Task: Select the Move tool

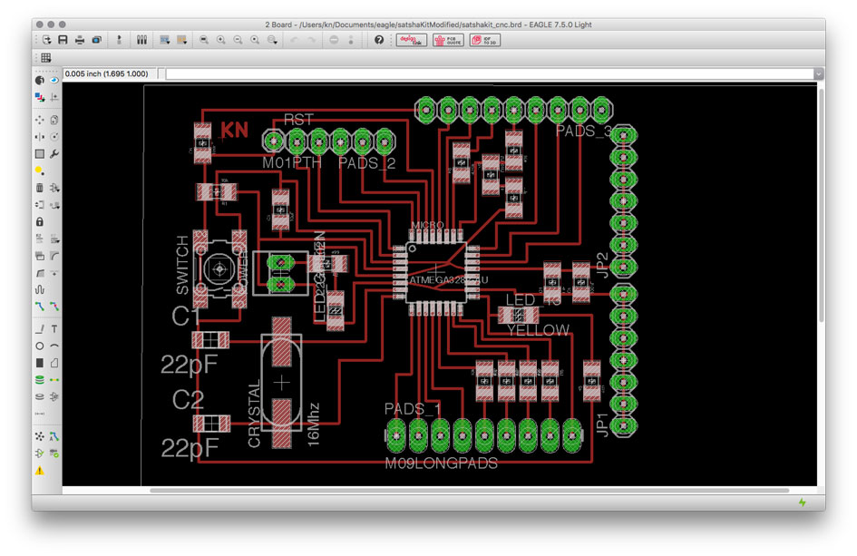Action: [x=39, y=120]
